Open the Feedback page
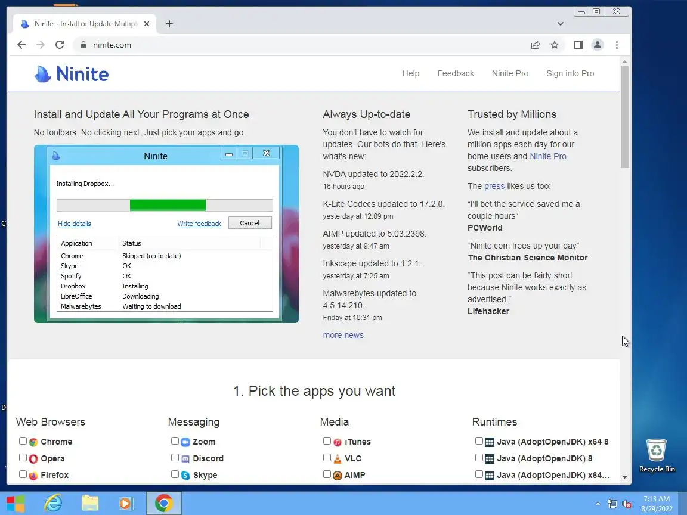Screen dimensions: 687x515 456,73
